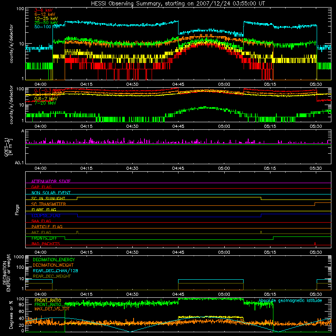The image size is (336, 336).
Task: Click the 'SC_IN_SUNLIGHT' flag label
Action: point(48,198)
